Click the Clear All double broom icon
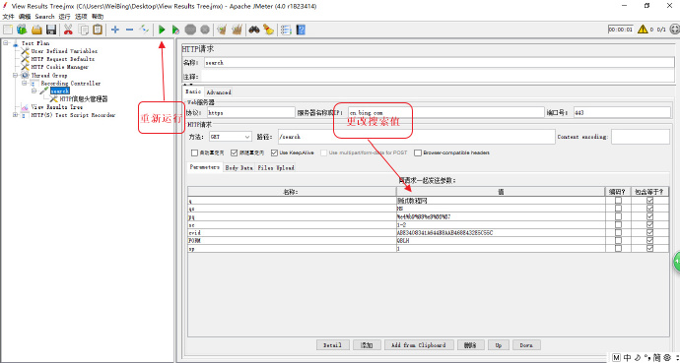The width and height of the screenshot is (680, 363). [237, 30]
